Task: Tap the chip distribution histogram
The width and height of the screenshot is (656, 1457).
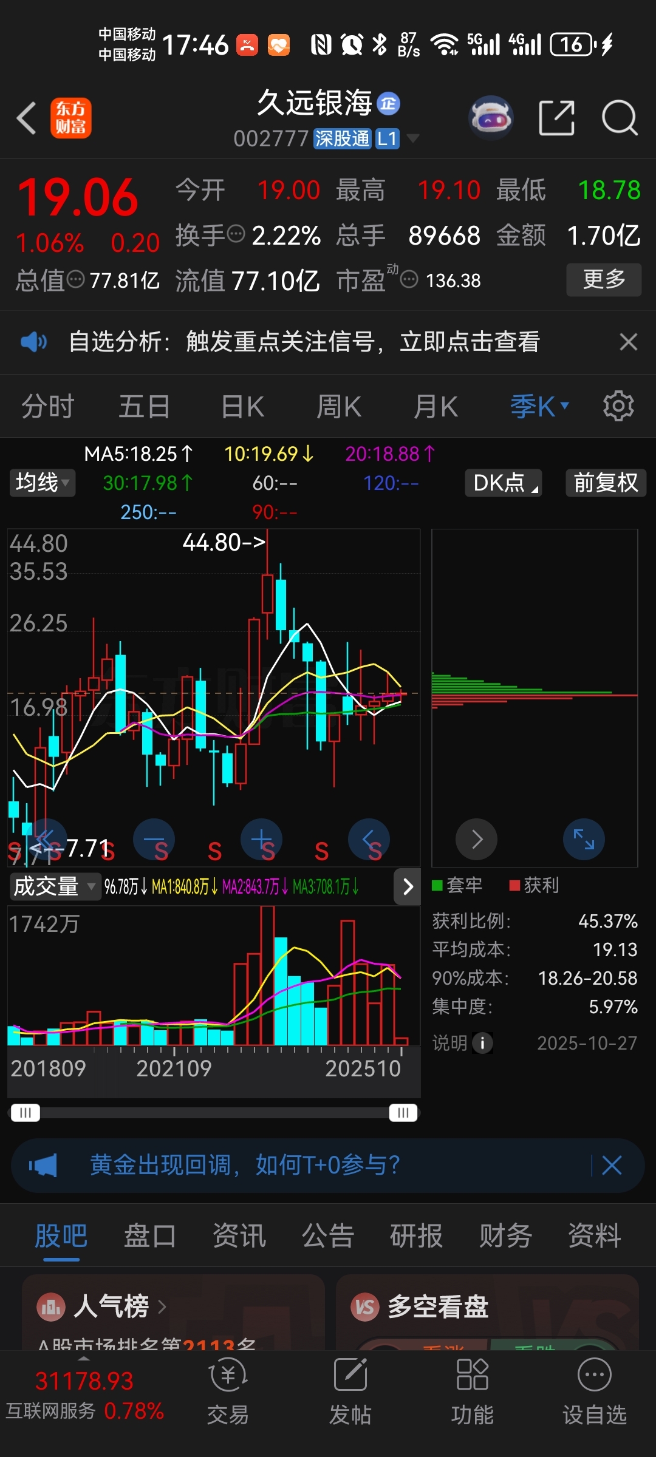Action: click(x=535, y=691)
